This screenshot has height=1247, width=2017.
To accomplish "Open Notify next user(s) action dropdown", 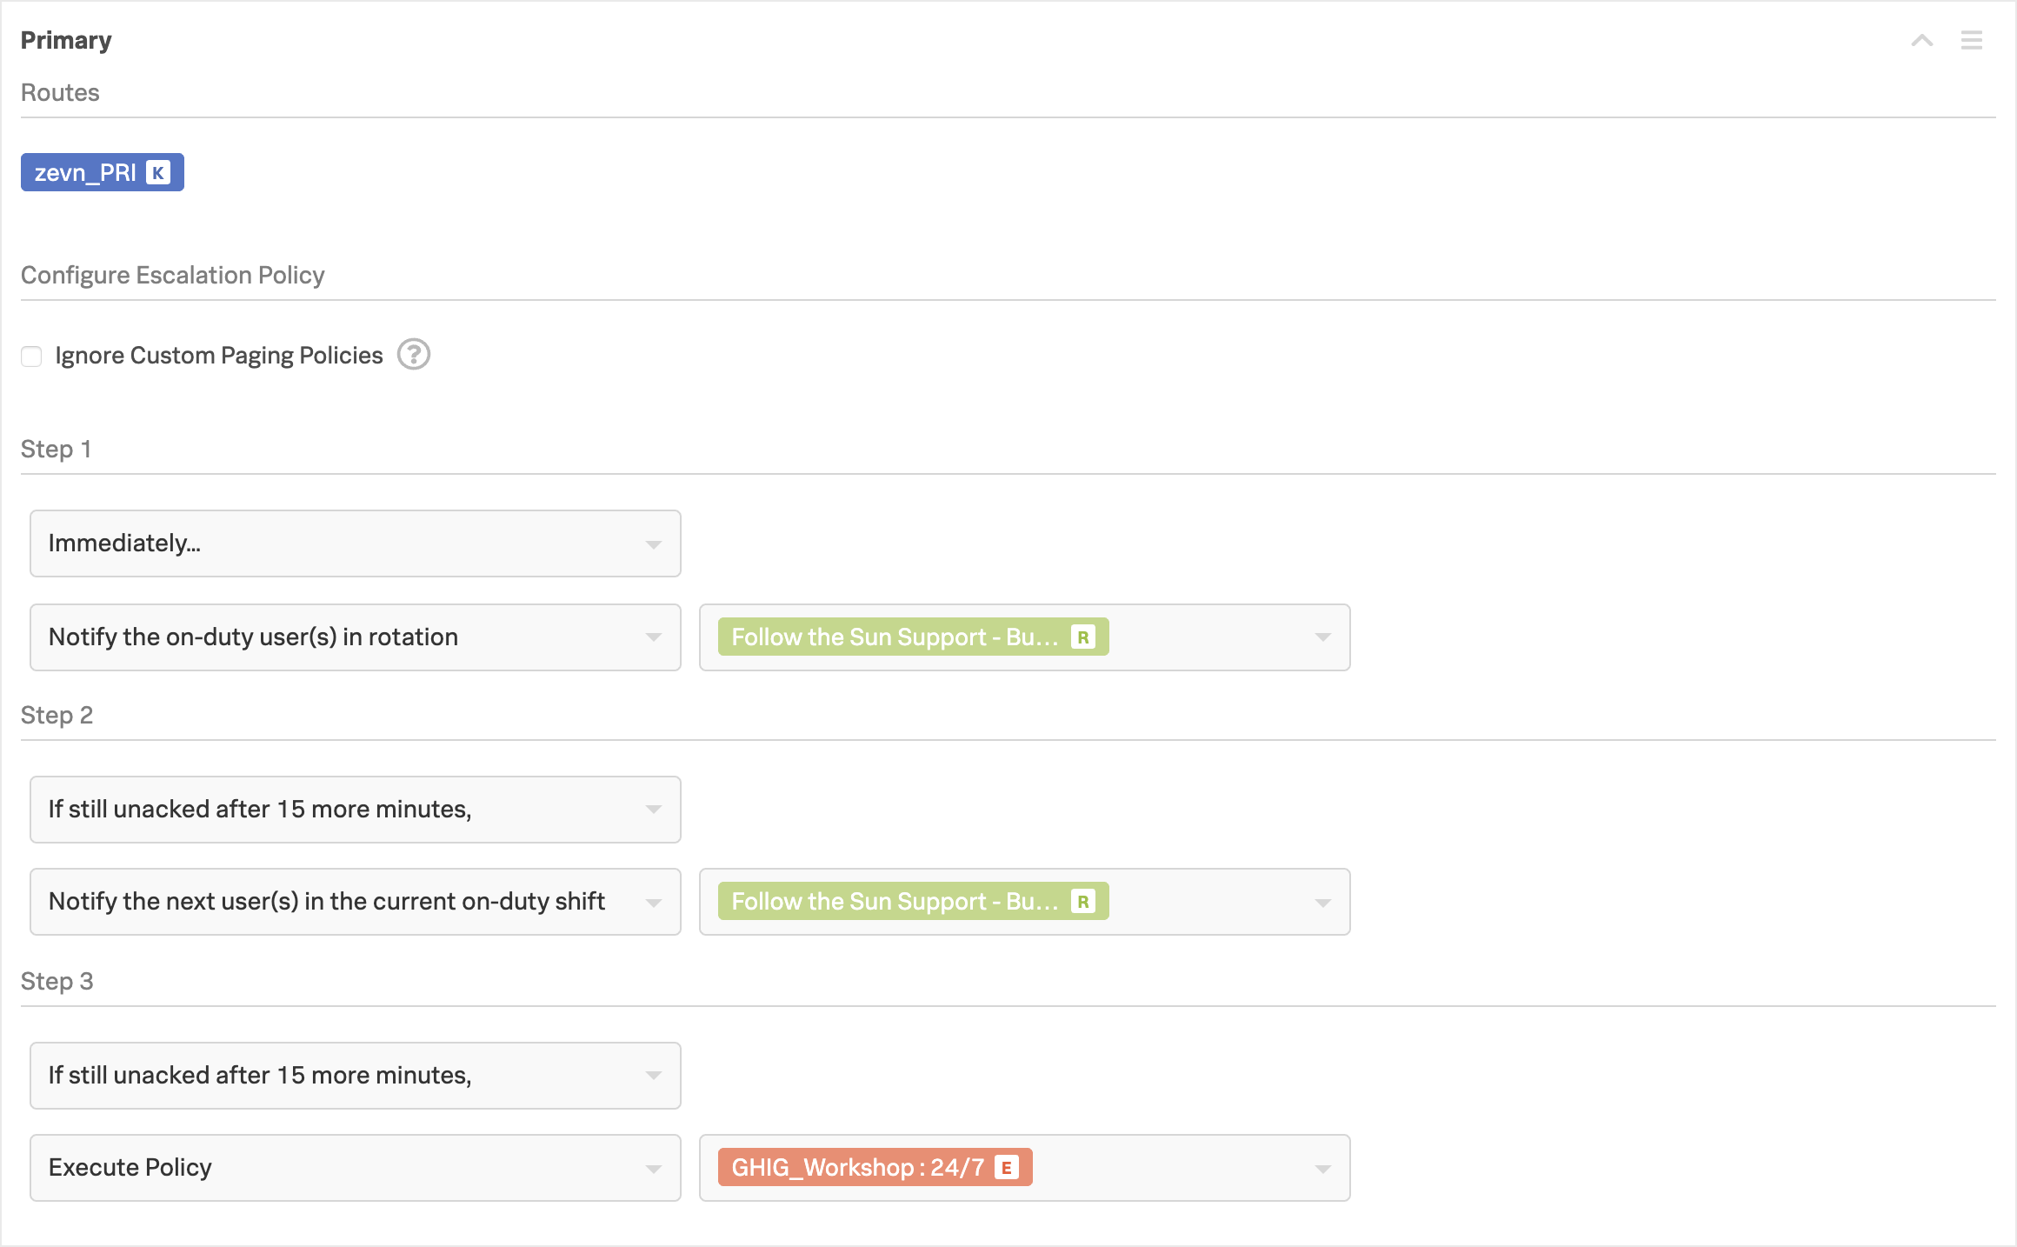I will (355, 902).
